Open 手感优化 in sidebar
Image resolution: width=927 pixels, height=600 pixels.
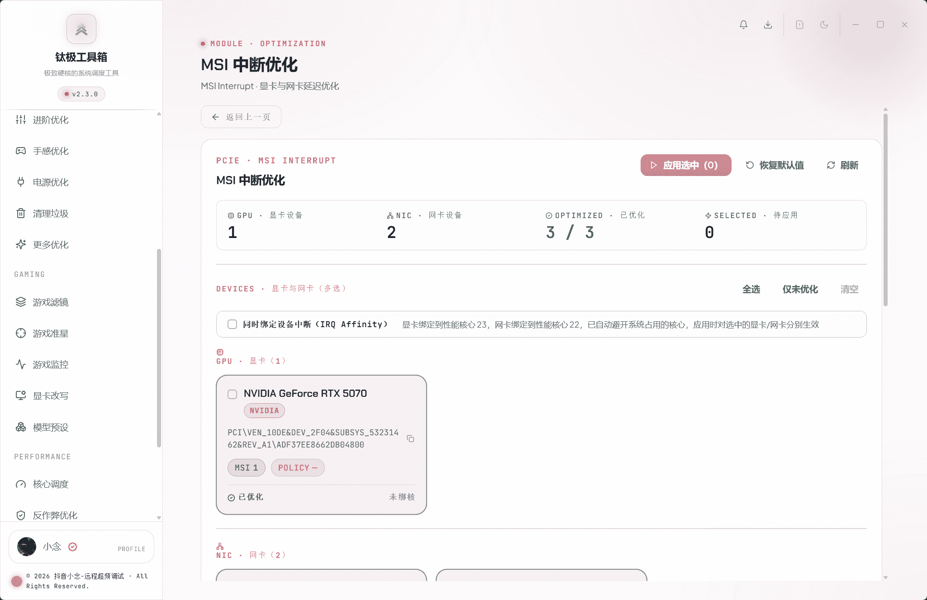tap(50, 151)
